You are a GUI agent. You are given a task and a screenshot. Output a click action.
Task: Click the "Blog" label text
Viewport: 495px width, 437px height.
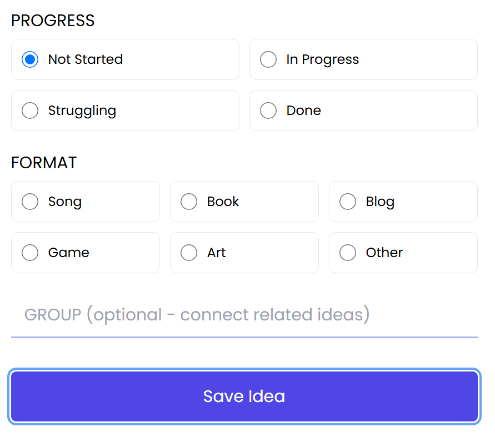click(380, 202)
